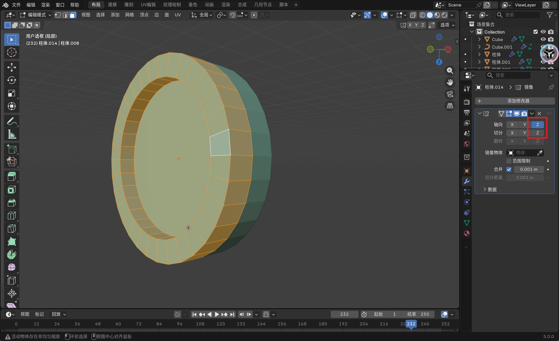Click the camera view gizmo icon
559x341 pixels.
[x=450, y=94]
